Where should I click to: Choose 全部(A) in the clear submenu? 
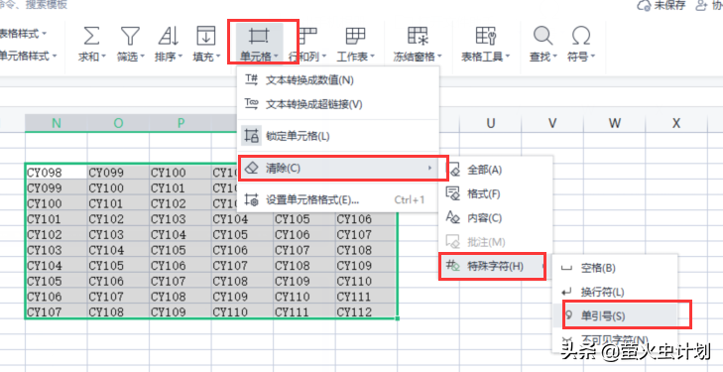click(x=496, y=170)
